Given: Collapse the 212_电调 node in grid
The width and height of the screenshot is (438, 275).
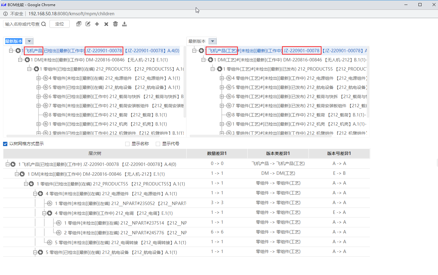Looking at the screenshot, I should 44,213.
